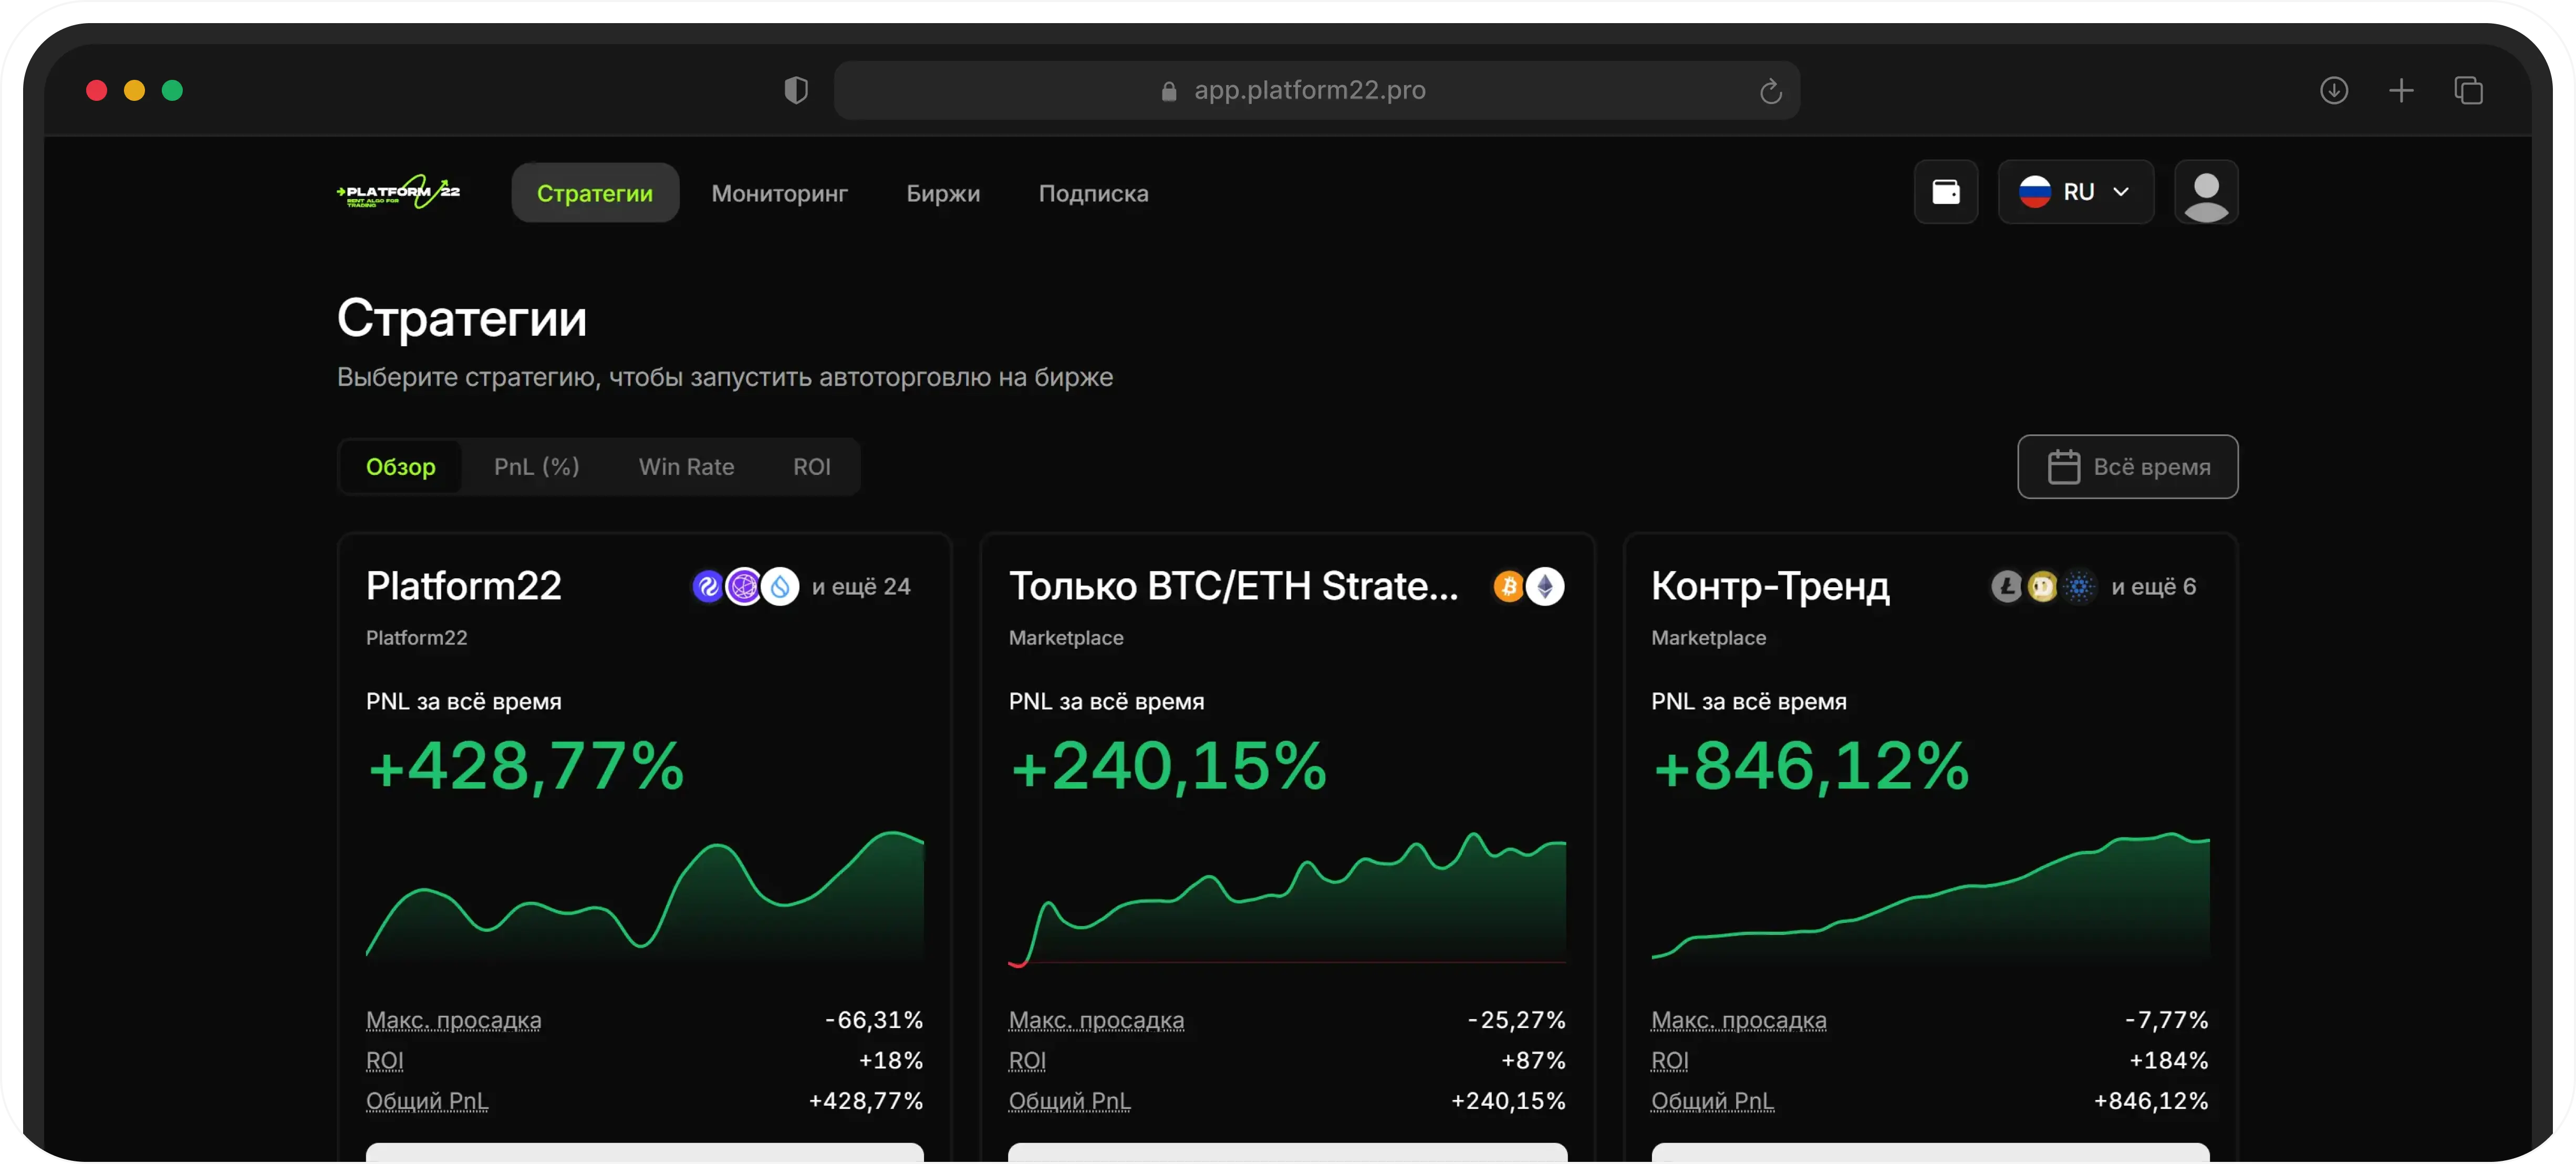Screen dimensions: 2576x1164
Task: Click Marketplace label under Контр-Тренд
Action: [x=1708, y=638]
